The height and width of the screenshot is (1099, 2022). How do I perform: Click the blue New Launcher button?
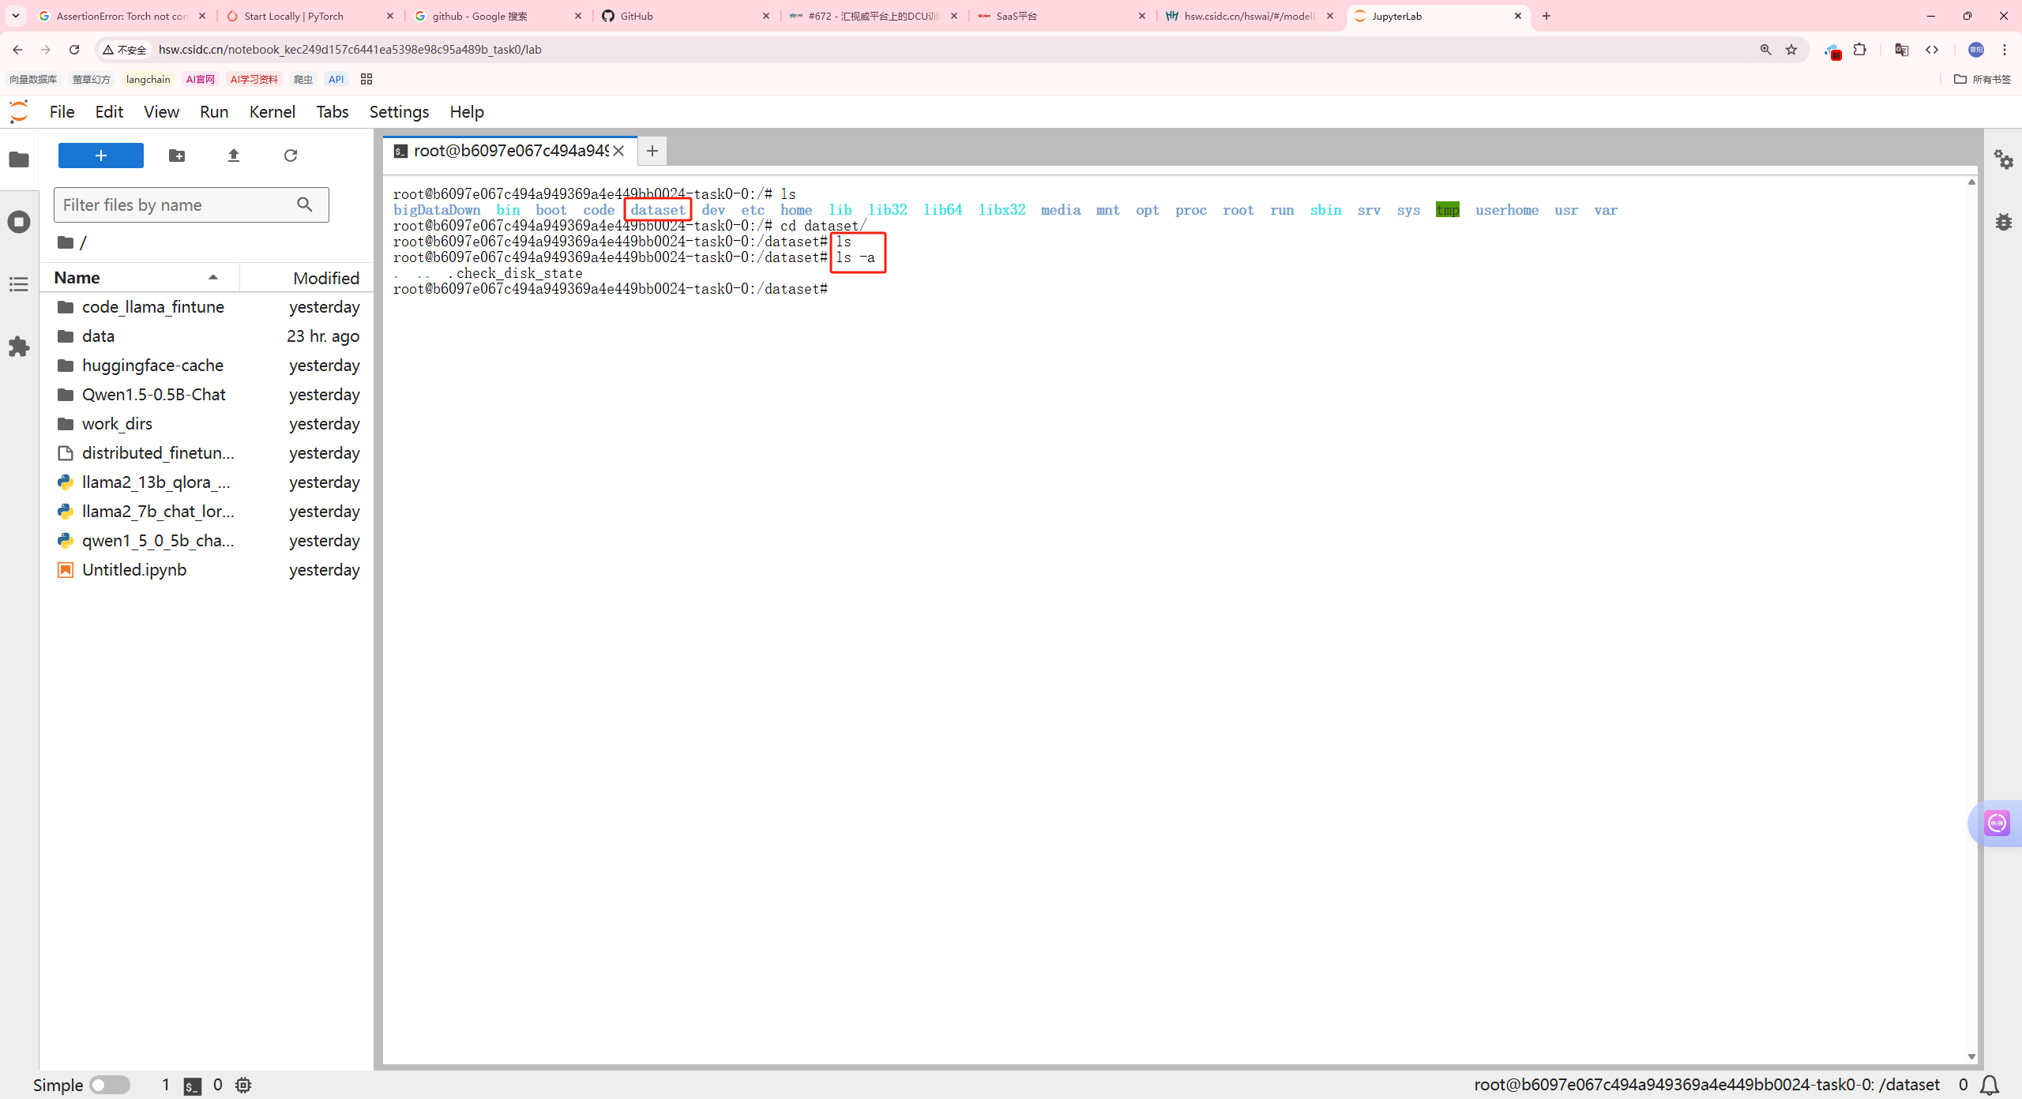[x=101, y=156]
